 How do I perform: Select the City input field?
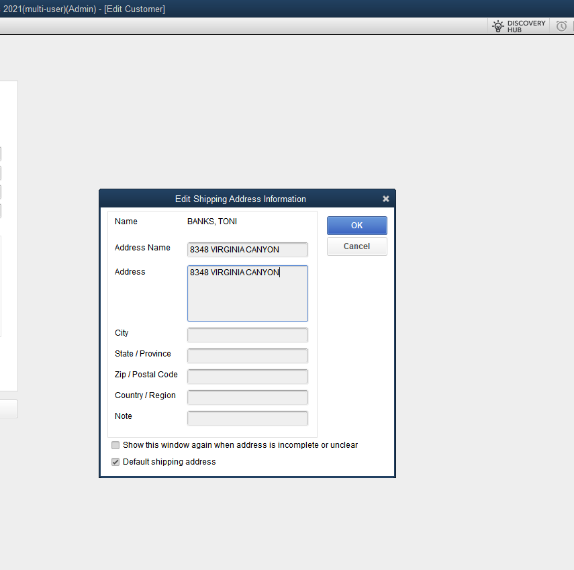pos(247,335)
